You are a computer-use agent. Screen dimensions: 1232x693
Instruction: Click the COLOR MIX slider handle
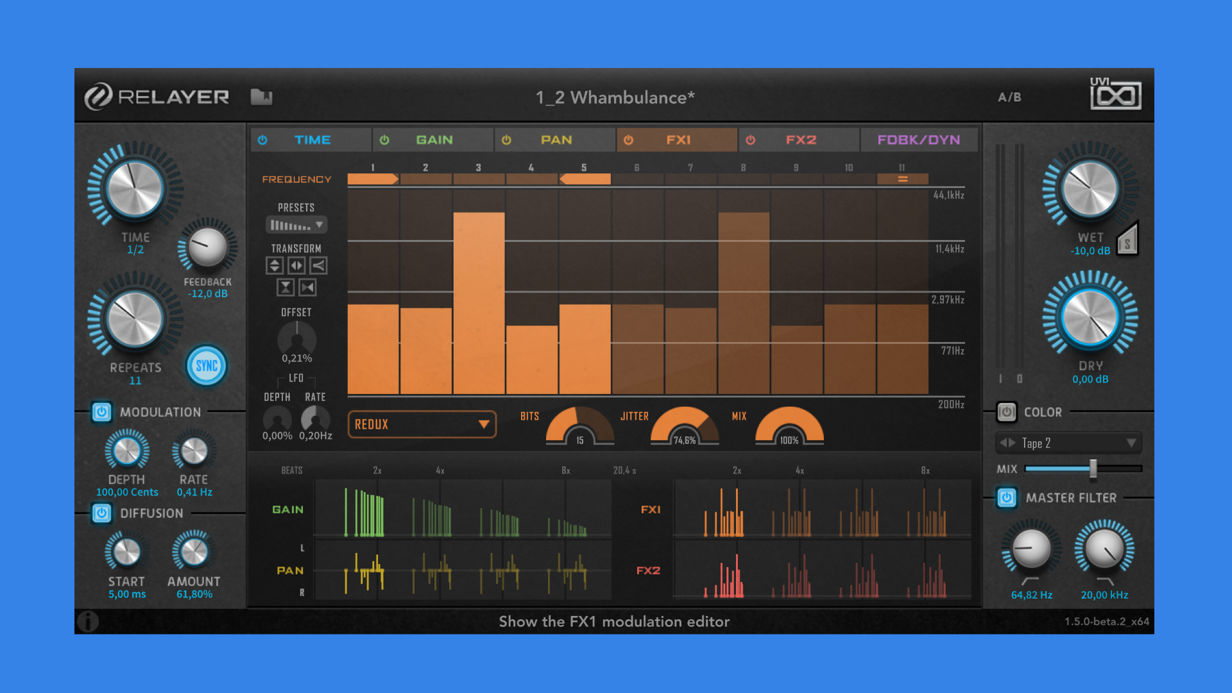(x=1093, y=469)
